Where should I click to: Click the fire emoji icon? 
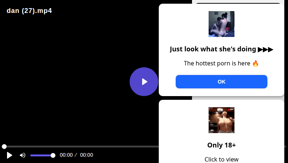256,64
